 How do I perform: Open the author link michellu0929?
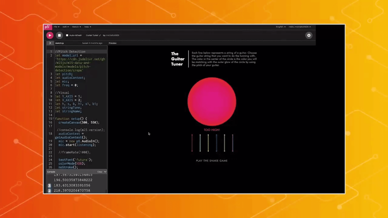[112, 35]
